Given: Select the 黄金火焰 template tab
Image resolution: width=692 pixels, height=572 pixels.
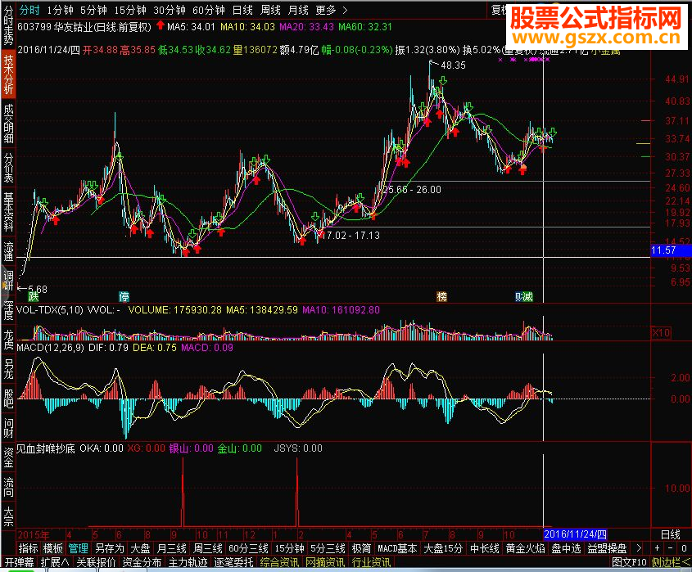Looking at the screenshot, I should [525, 548].
